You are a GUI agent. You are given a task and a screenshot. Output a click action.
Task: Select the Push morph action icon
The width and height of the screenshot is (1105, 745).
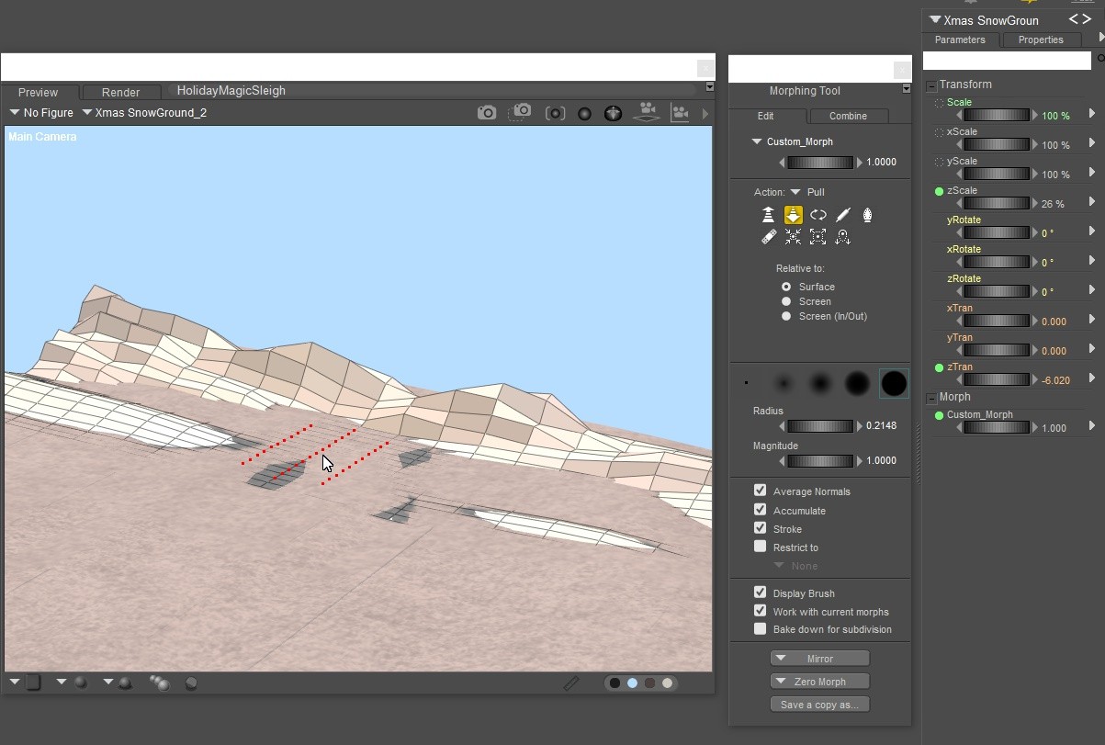click(769, 215)
